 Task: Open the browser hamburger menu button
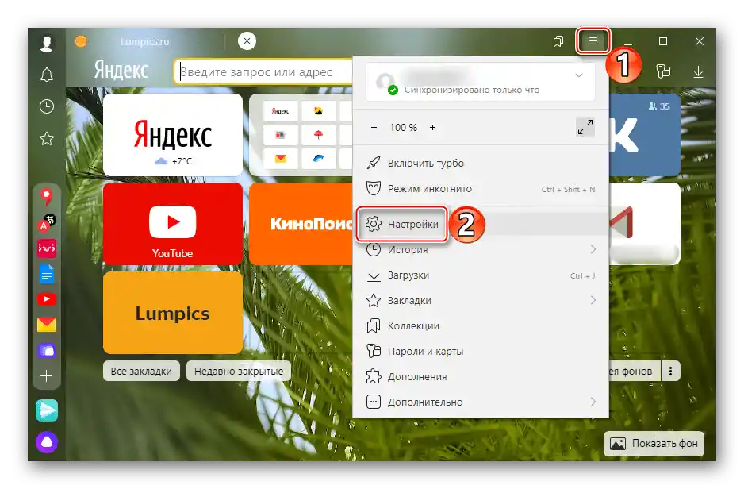(593, 41)
